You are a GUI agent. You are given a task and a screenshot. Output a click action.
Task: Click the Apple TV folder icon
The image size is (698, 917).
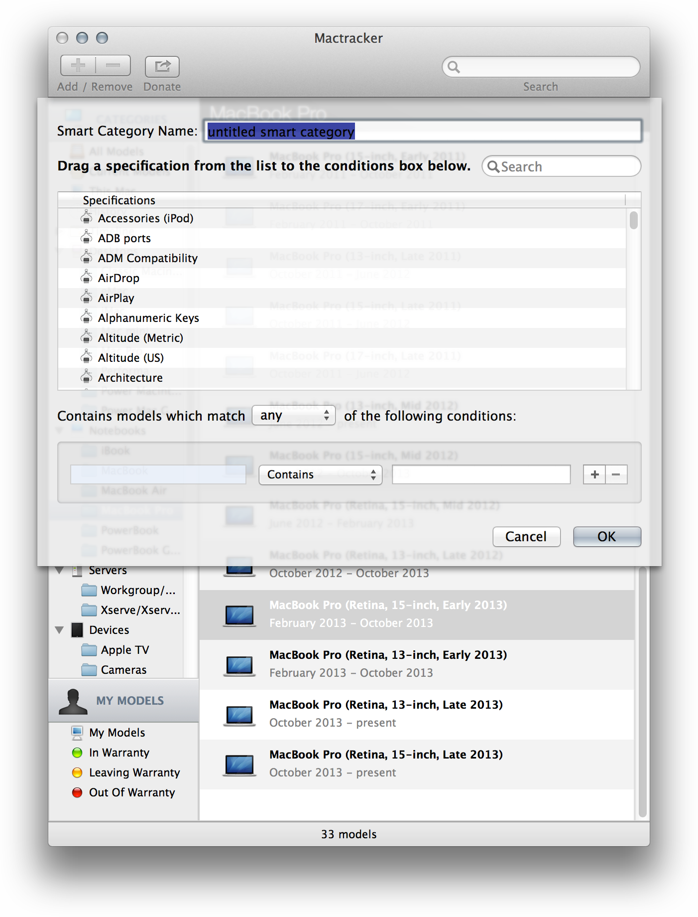tap(89, 650)
